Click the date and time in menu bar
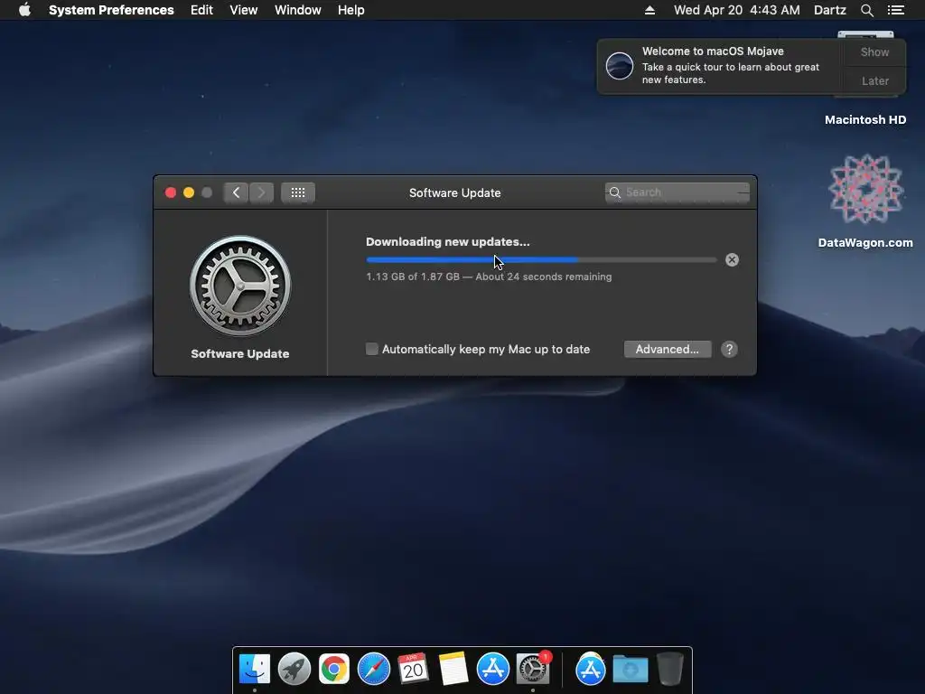The width and height of the screenshot is (925, 694). pyautogui.click(x=737, y=10)
